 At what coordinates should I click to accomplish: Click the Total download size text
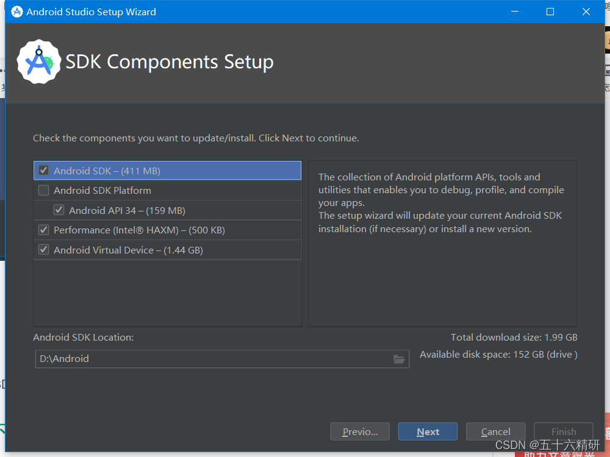tap(514, 338)
